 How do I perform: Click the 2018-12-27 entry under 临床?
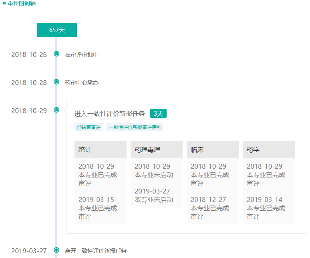point(209,200)
